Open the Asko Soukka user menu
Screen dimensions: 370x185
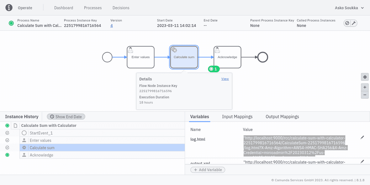pyautogui.click(x=349, y=8)
